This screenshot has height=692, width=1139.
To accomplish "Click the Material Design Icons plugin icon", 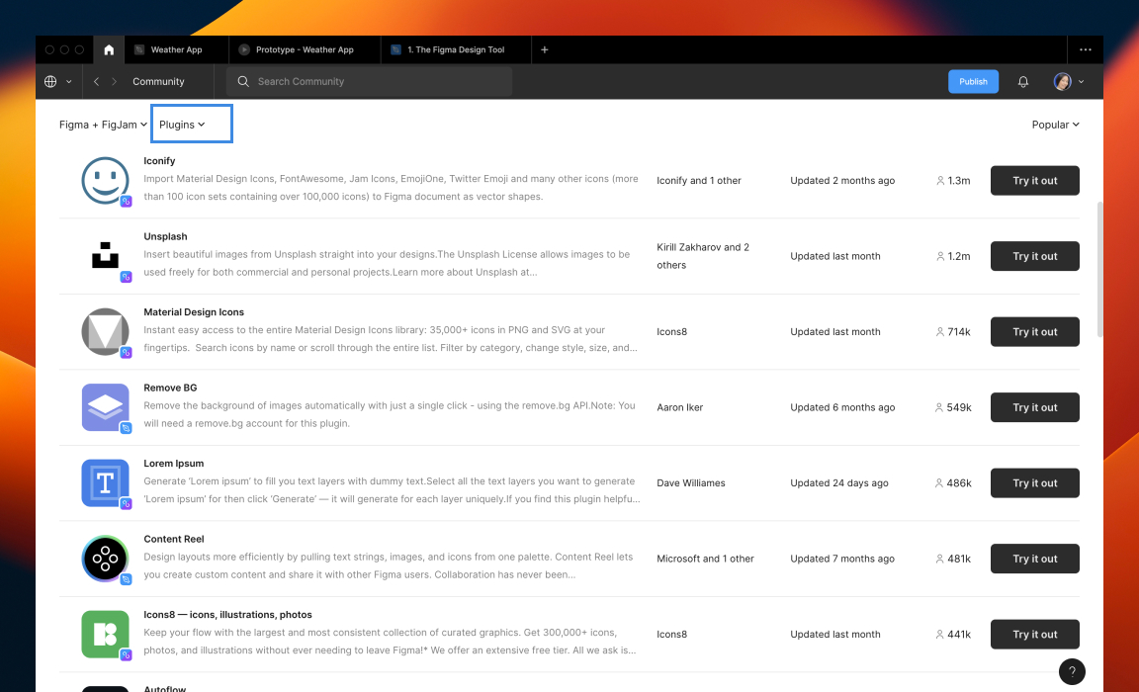I will [x=106, y=332].
